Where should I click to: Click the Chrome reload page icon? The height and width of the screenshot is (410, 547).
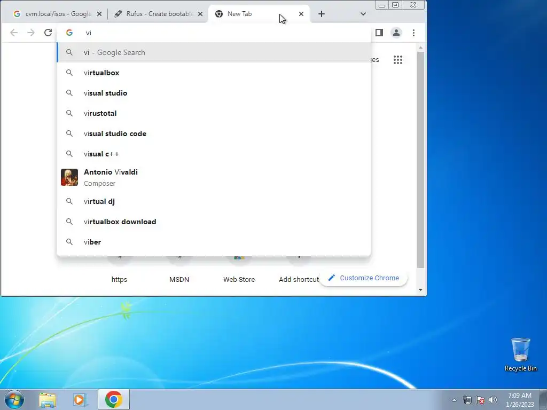[48, 33]
